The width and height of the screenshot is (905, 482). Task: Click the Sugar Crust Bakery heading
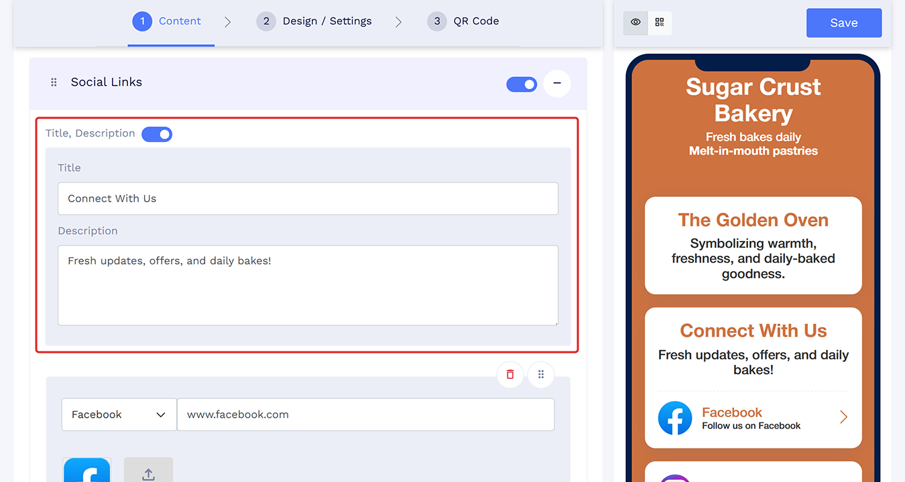point(753,100)
